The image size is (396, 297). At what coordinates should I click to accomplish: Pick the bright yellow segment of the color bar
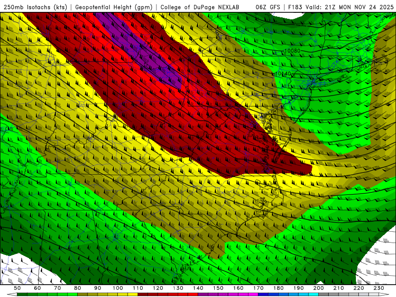tap(133, 294)
